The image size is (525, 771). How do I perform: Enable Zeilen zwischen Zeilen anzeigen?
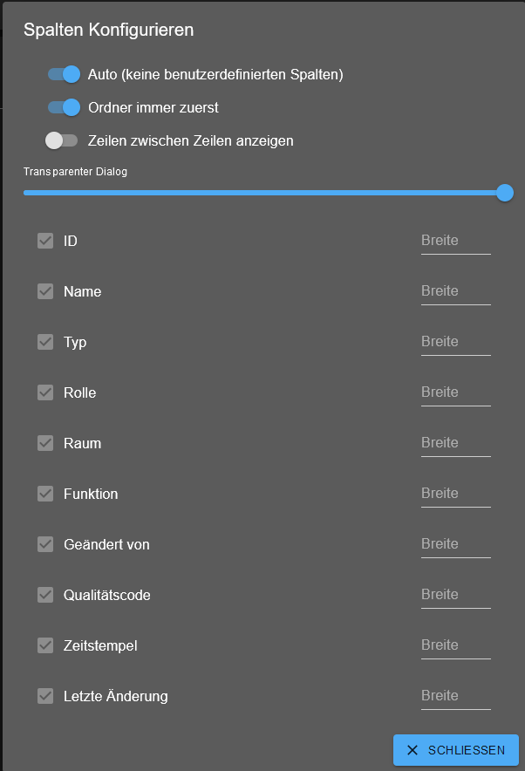[x=61, y=140]
